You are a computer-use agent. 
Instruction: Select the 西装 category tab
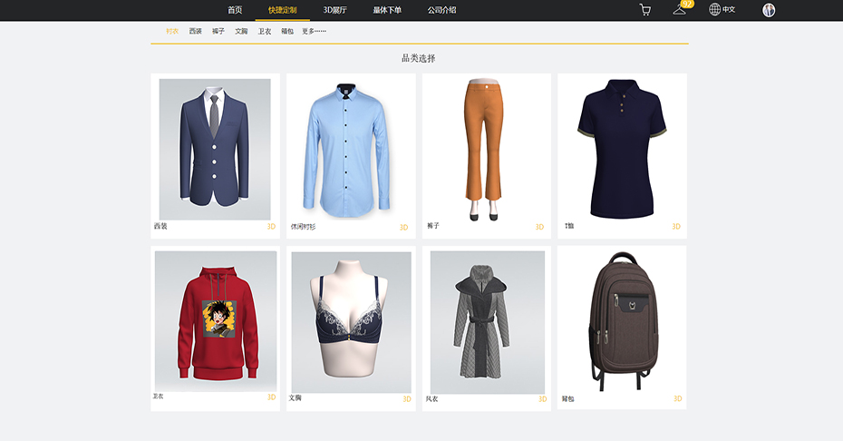click(x=196, y=32)
